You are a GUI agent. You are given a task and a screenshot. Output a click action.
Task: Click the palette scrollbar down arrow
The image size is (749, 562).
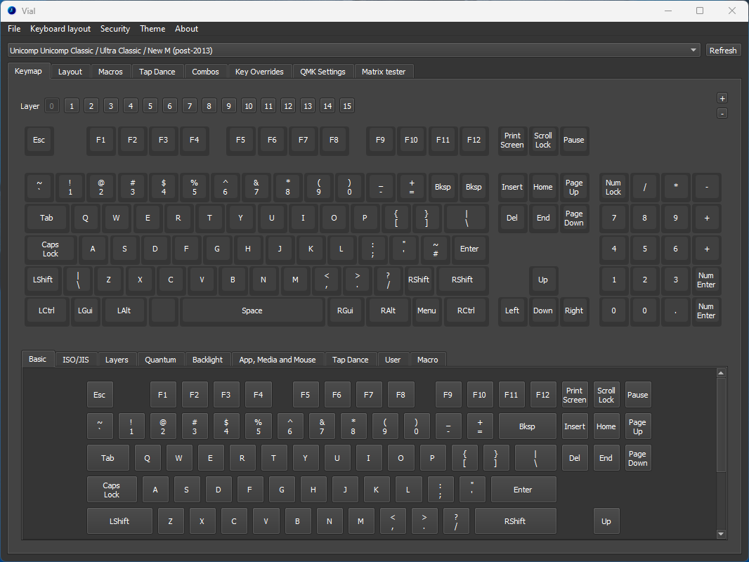[722, 535]
